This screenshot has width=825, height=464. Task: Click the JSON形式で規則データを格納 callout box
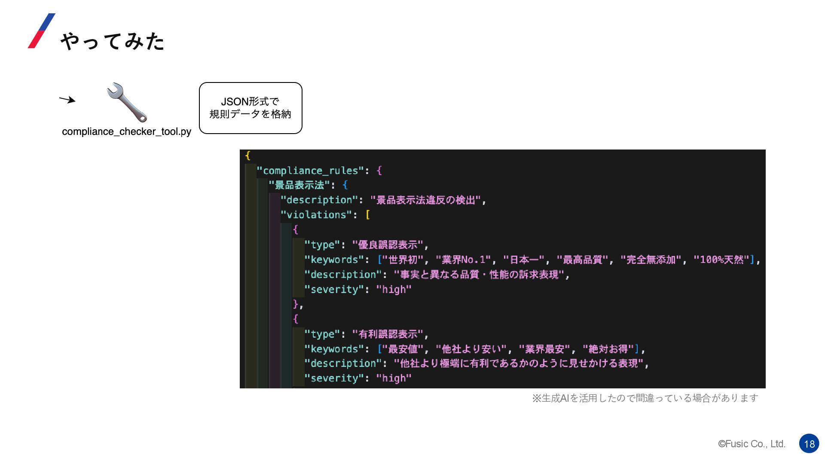click(x=251, y=108)
